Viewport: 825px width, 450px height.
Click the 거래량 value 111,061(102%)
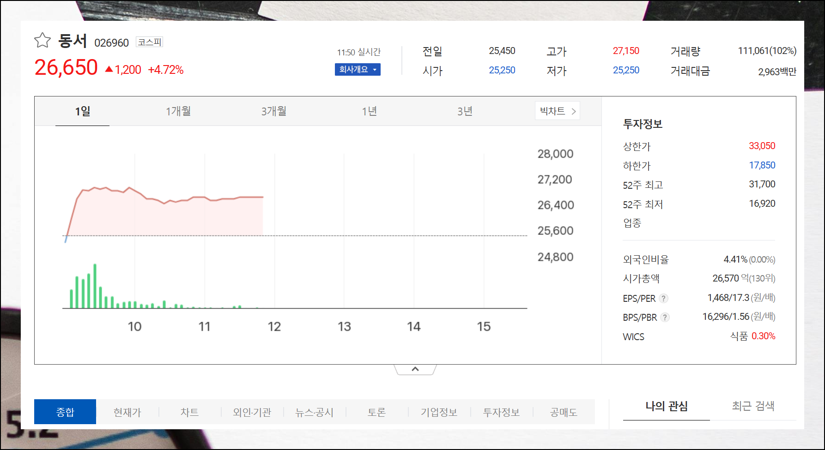pyautogui.click(x=767, y=51)
